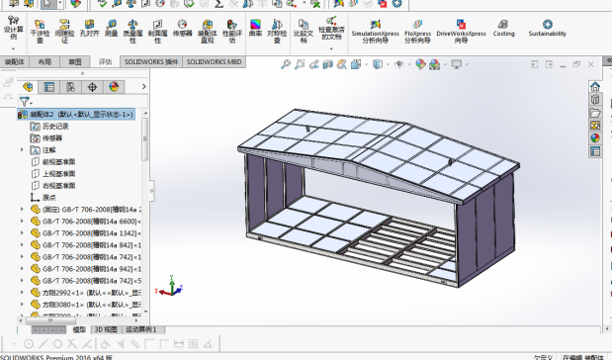
Task: Open 装配体直观 assembly visualization
Action: click(208, 32)
